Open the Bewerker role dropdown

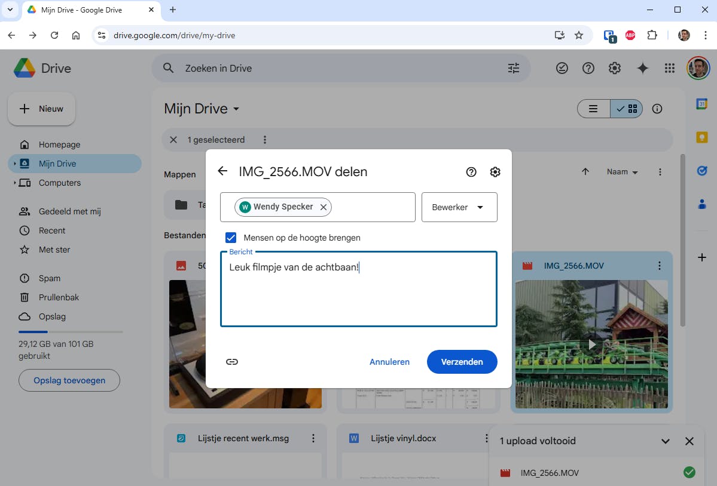[x=459, y=207]
